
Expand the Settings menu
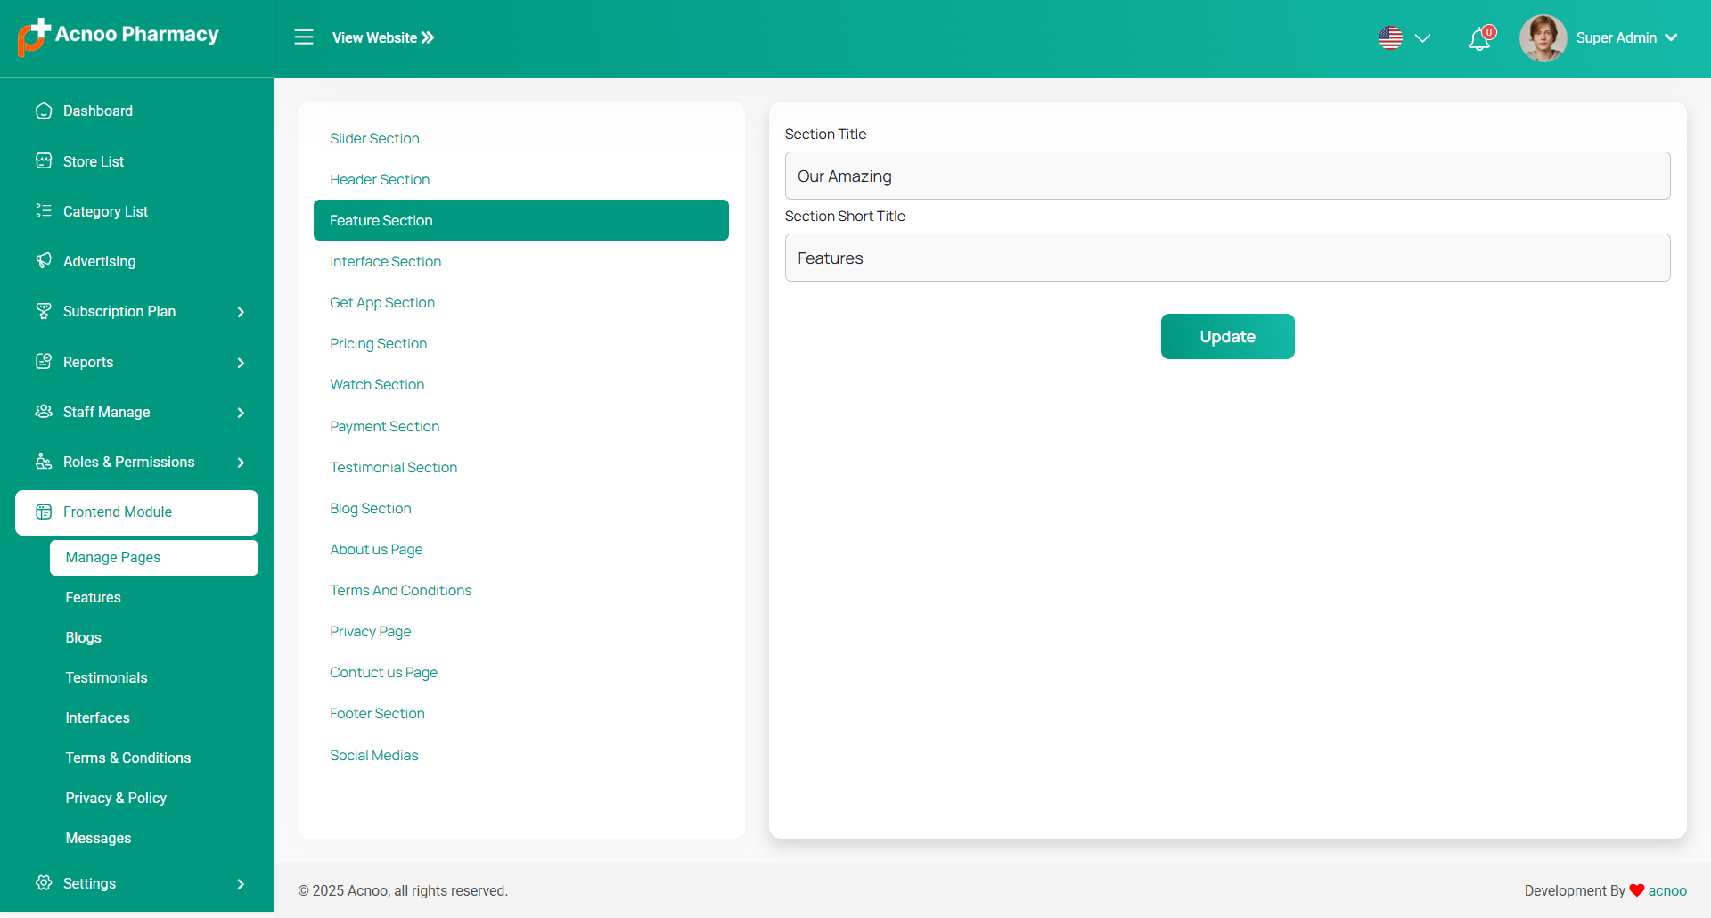241,884
